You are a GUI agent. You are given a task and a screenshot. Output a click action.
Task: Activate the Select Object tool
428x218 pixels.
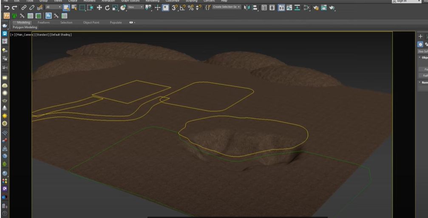click(x=66, y=8)
